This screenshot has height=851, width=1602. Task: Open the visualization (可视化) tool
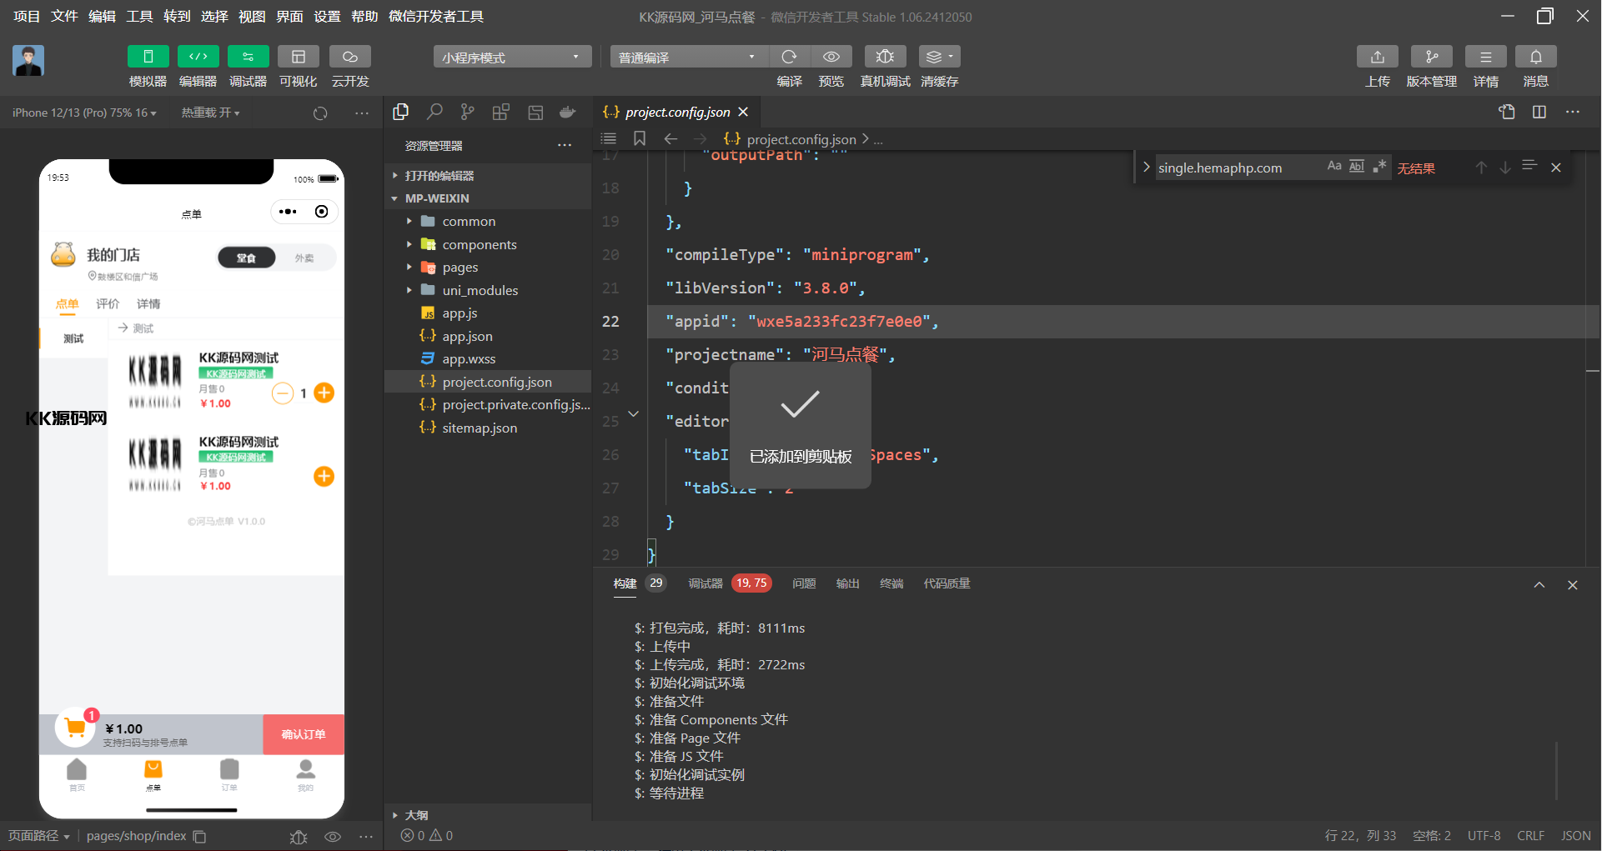298,57
